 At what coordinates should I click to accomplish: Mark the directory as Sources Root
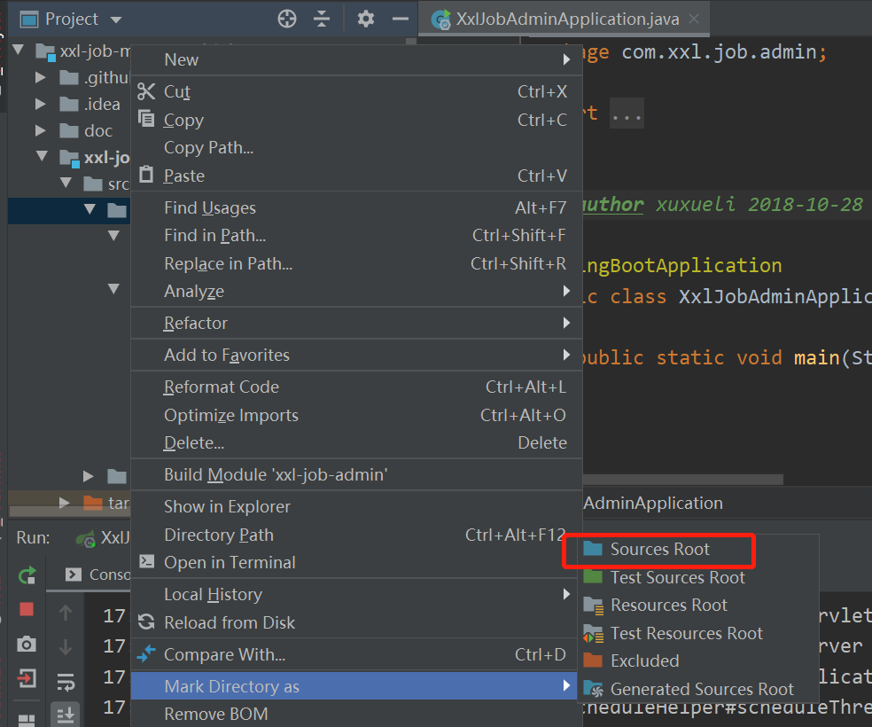tap(659, 551)
